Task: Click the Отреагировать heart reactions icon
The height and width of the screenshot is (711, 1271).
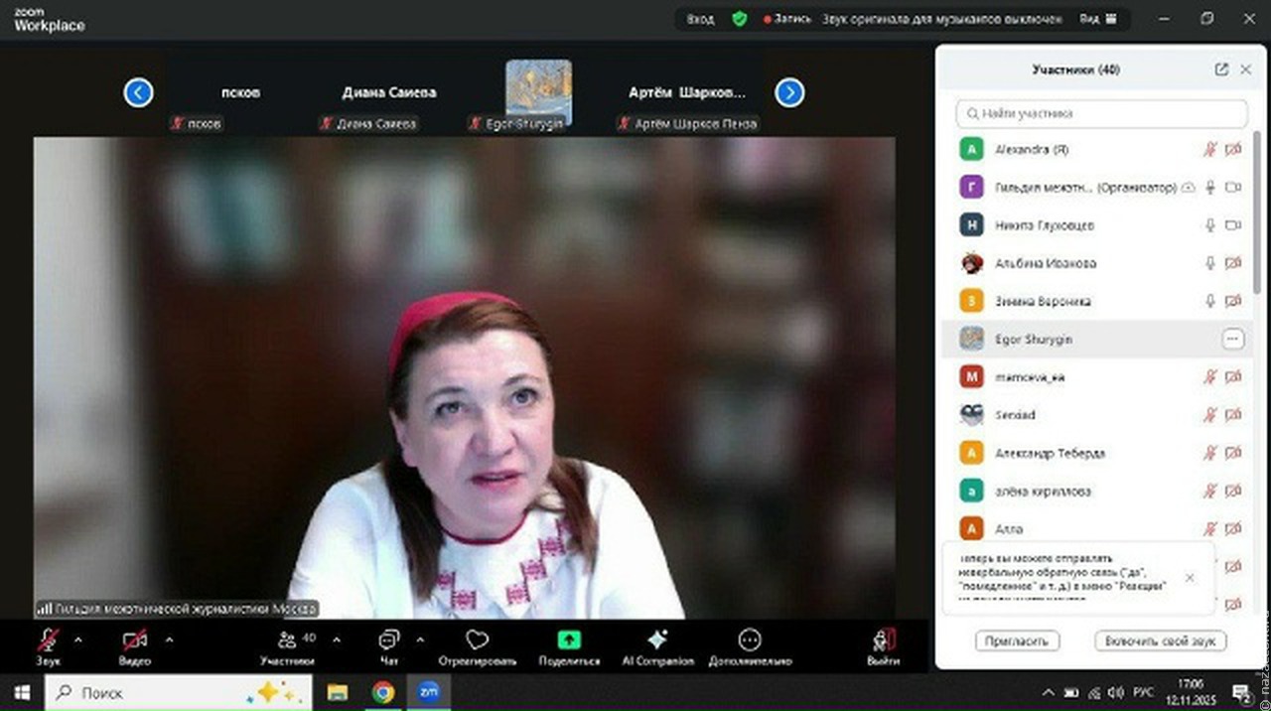Action: pyautogui.click(x=478, y=640)
